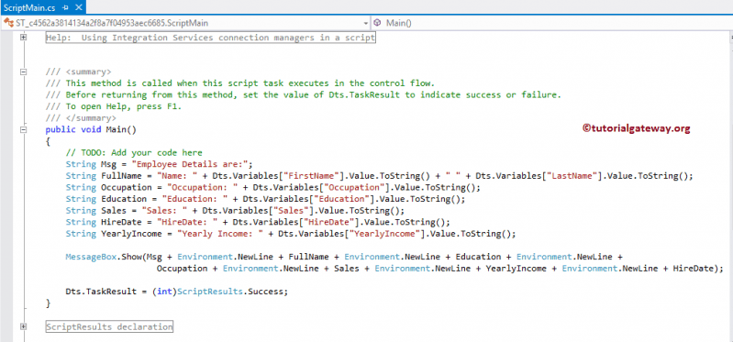Click HireDate at end of MessageBox call
This screenshot has width=733, height=342.
[x=694, y=268]
